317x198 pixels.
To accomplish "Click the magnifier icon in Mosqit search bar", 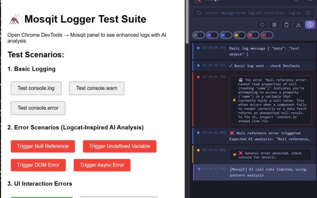I will 199,13.
